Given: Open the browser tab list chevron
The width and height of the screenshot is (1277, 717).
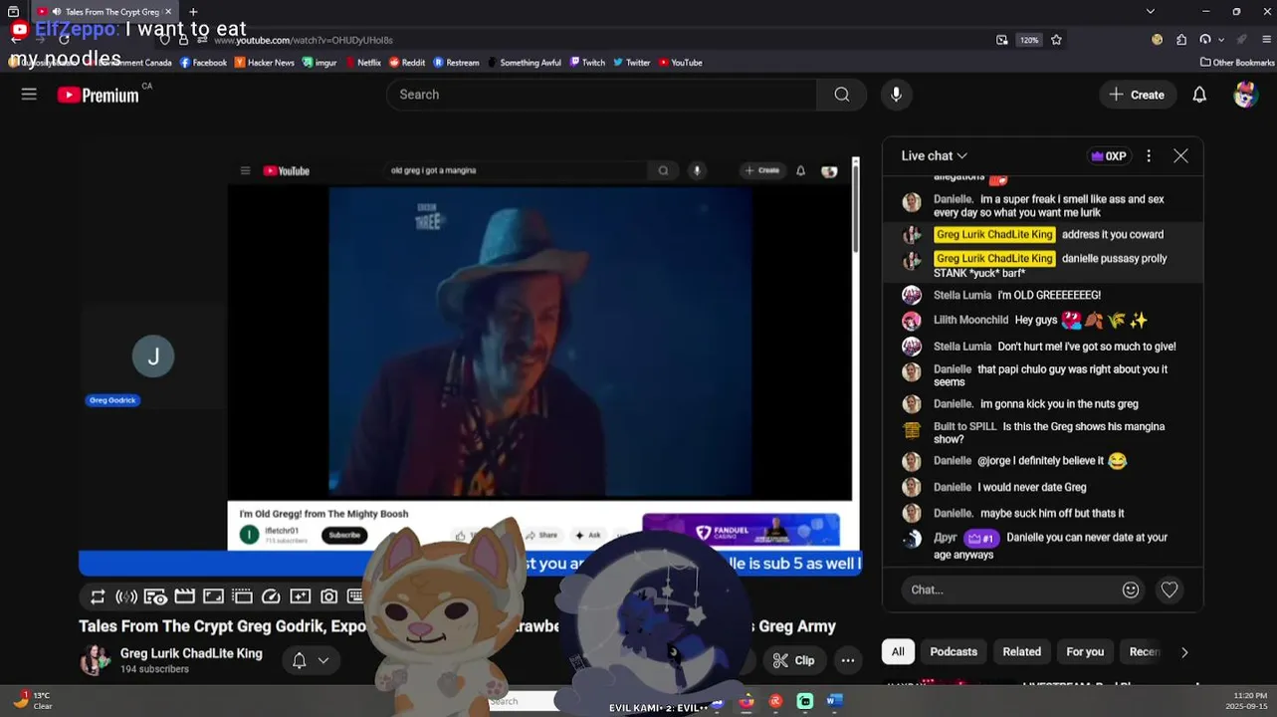Looking at the screenshot, I should pos(1151,12).
